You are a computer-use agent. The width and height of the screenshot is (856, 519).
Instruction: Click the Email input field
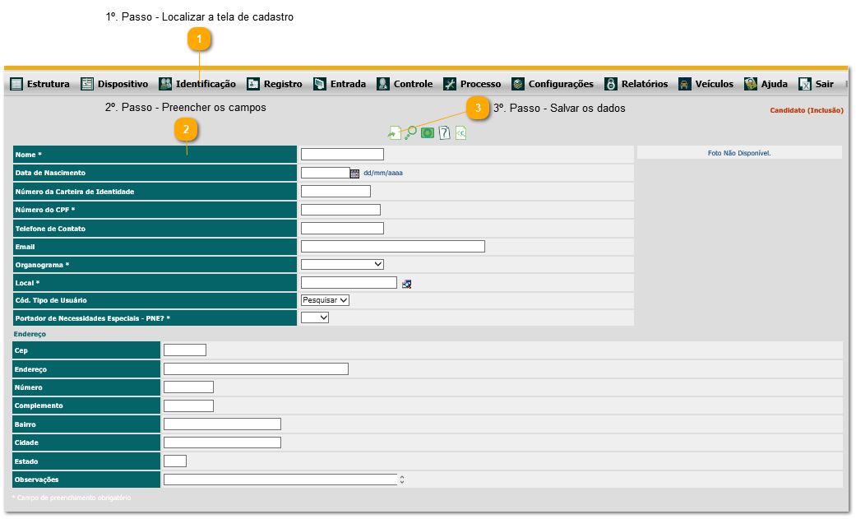(x=393, y=246)
